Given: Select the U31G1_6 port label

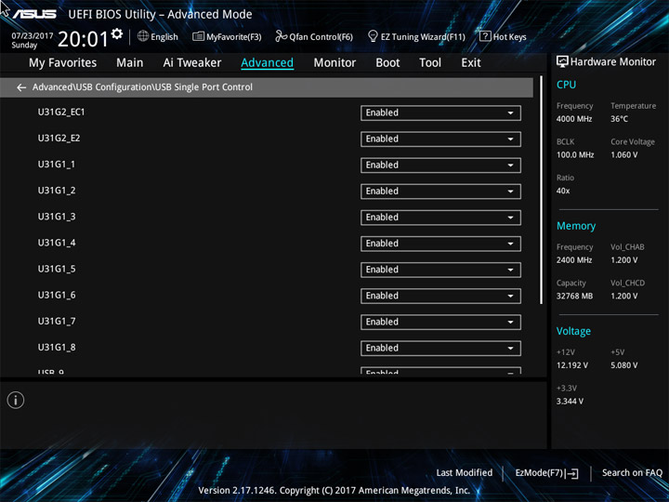Looking at the screenshot, I should (x=57, y=295).
